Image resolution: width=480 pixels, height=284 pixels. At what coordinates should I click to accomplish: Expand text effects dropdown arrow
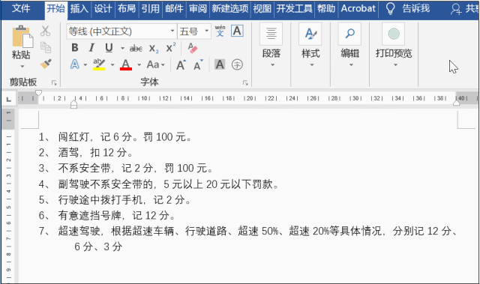85,64
